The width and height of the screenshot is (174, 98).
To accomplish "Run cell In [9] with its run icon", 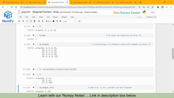I will pos(33,44).
